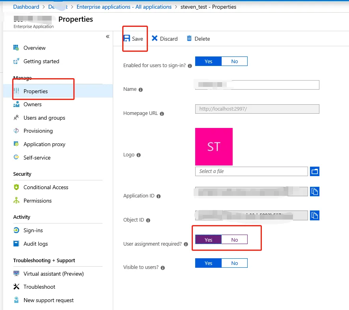This screenshot has height=310, width=349.
Task: Click the Application ID value field
Action: pos(252,192)
